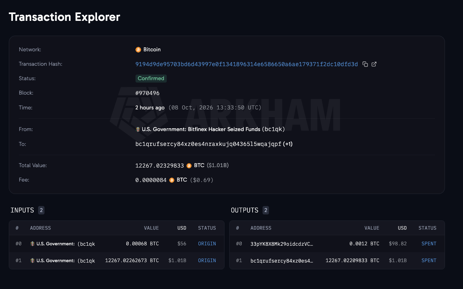The height and width of the screenshot is (289, 463).
Task: Click the government seal icon in input #0
Action: (32, 244)
